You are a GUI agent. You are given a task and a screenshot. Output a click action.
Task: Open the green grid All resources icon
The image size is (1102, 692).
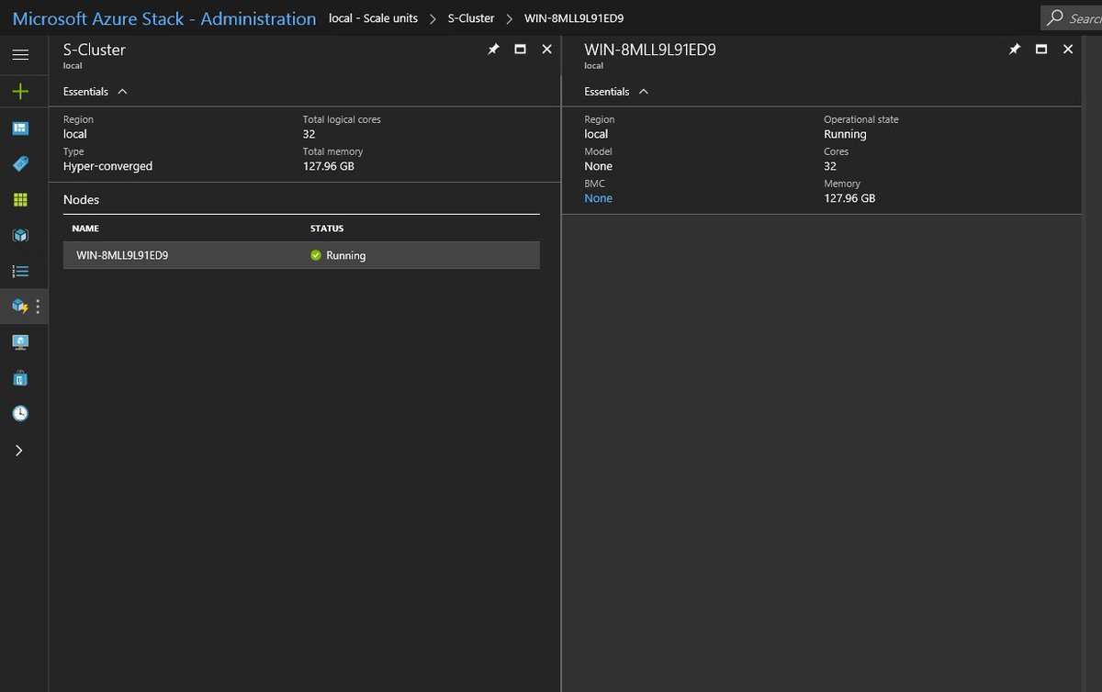click(x=20, y=199)
